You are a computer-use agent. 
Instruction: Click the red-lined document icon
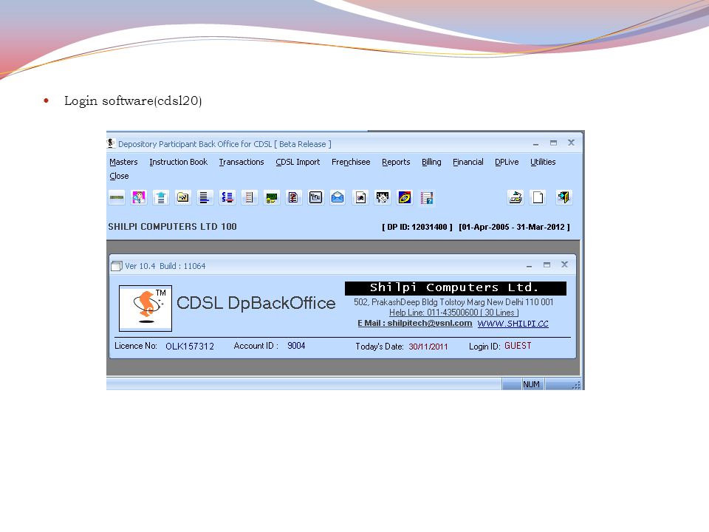tap(293, 198)
